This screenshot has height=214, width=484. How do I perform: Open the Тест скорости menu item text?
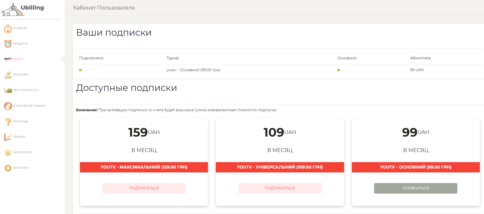[25, 90]
